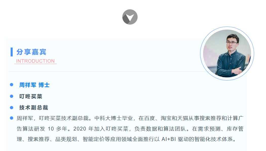Click the bullet dot before 叮咚买菜
266x151 pixels.
tap(12, 96)
